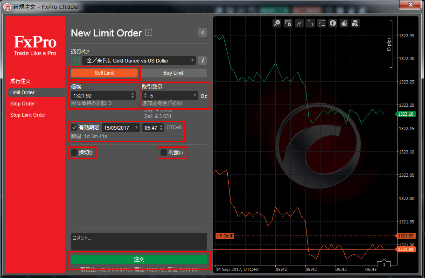Screen dimensions: 425x278
Task: Click the 14 Sep 2017, UTC+0 chart label
Action: (x=237, y=269)
